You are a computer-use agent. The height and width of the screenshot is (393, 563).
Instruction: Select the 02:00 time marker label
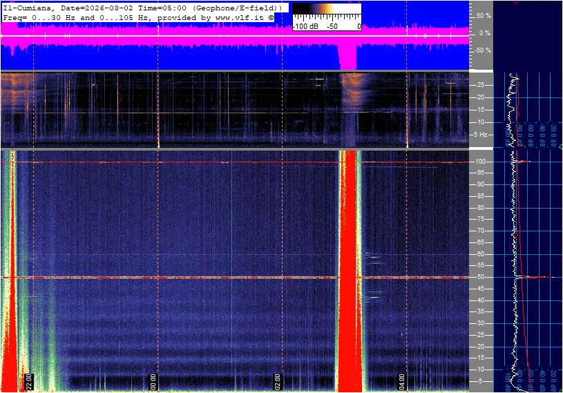[x=278, y=382]
